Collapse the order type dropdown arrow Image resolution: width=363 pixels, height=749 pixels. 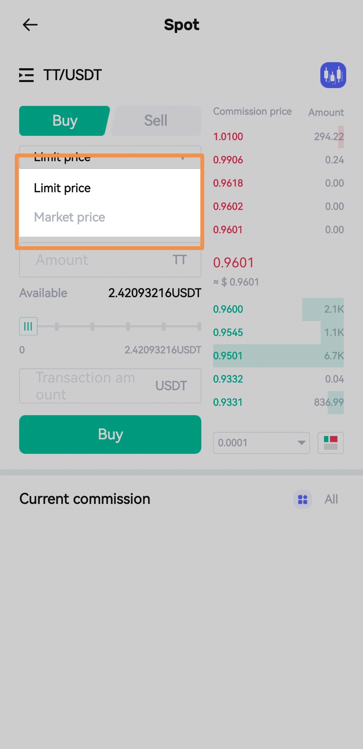tap(183, 158)
